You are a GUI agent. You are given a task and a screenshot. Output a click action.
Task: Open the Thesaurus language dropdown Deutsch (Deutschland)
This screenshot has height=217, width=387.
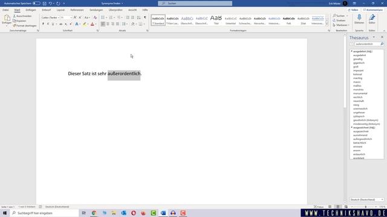pos(366,200)
